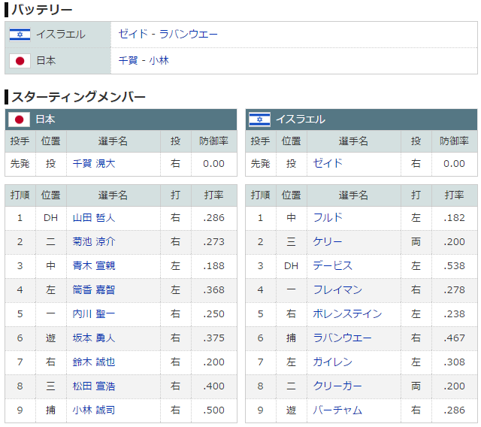Click batting average .500 for 小林 誠司
This screenshot has width=481, height=427.
point(213,410)
